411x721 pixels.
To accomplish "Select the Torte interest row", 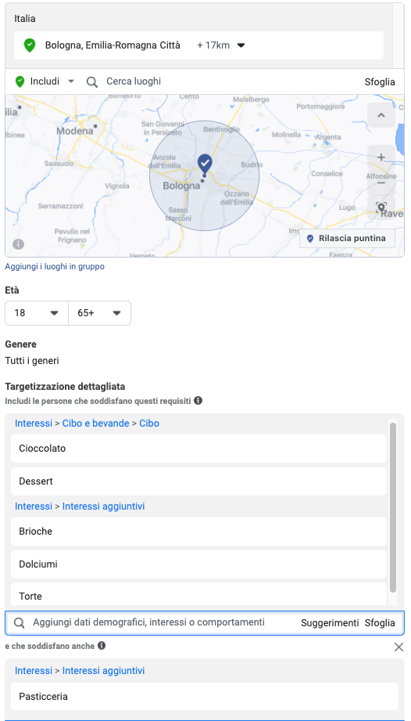I will point(198,594).
